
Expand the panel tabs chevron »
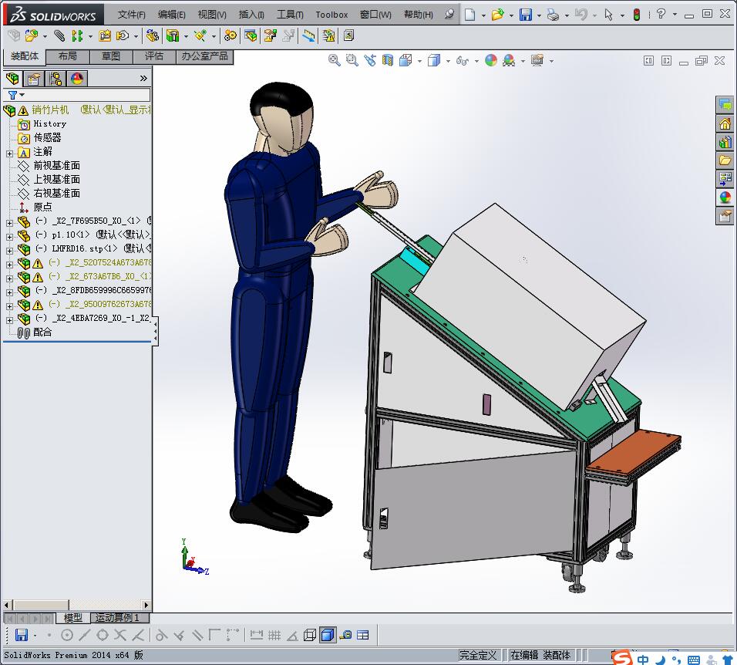(x=143, y=78)
